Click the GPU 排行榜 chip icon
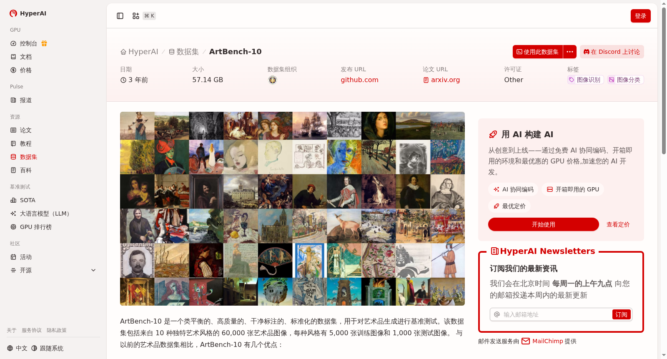The height and width of the screenshot is (359, 667). tap(13, 227)
